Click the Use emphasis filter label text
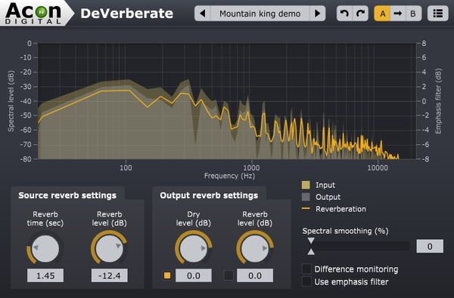454x298 pixels. click(352, 282)
